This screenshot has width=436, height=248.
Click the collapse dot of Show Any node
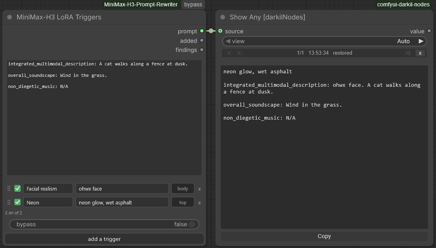[x=223, y=17]
